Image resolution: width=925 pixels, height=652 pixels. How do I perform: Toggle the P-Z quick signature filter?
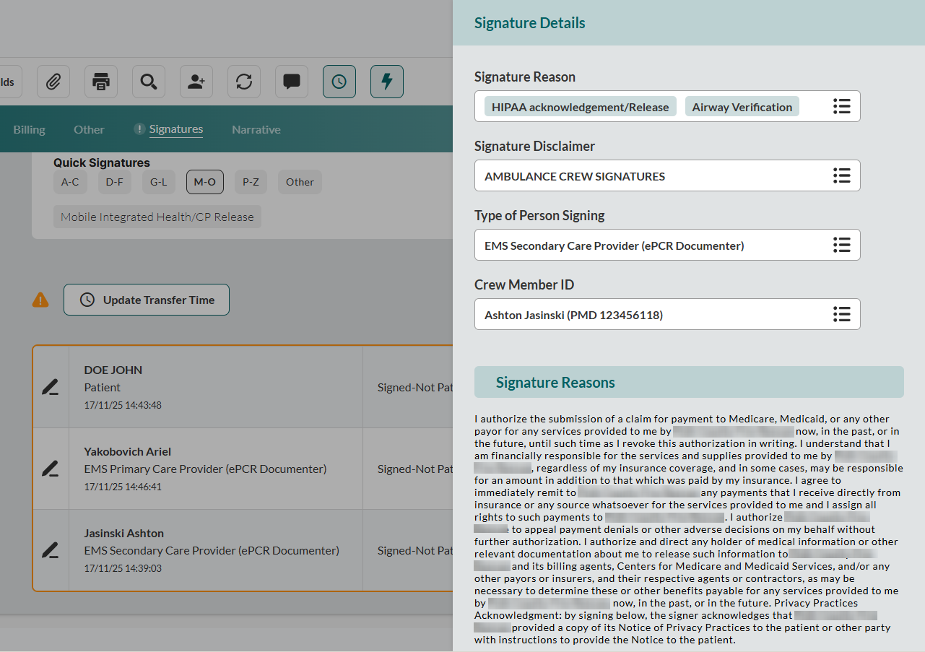pyautogui.click(x=251, y=182)
